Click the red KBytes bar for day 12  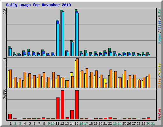point(62,105)
